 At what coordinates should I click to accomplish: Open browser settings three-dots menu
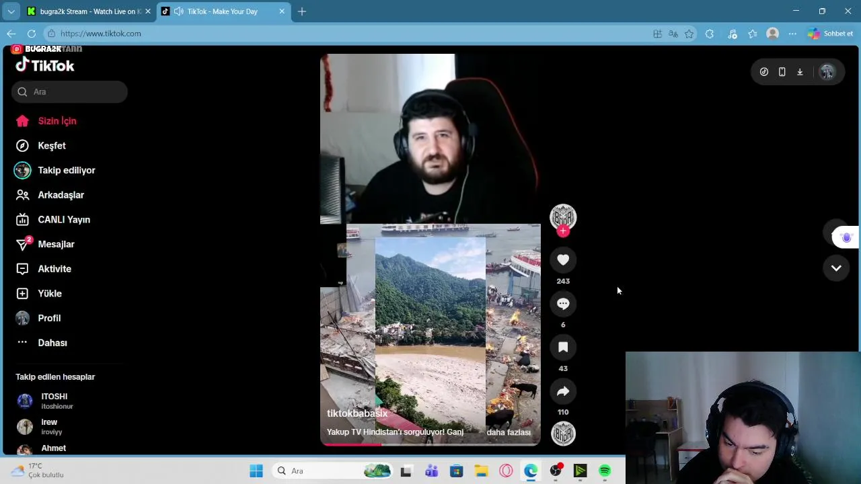(793, 34)
